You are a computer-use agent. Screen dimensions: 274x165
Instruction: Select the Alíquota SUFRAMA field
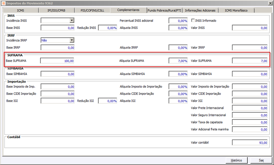coord(178,61)
